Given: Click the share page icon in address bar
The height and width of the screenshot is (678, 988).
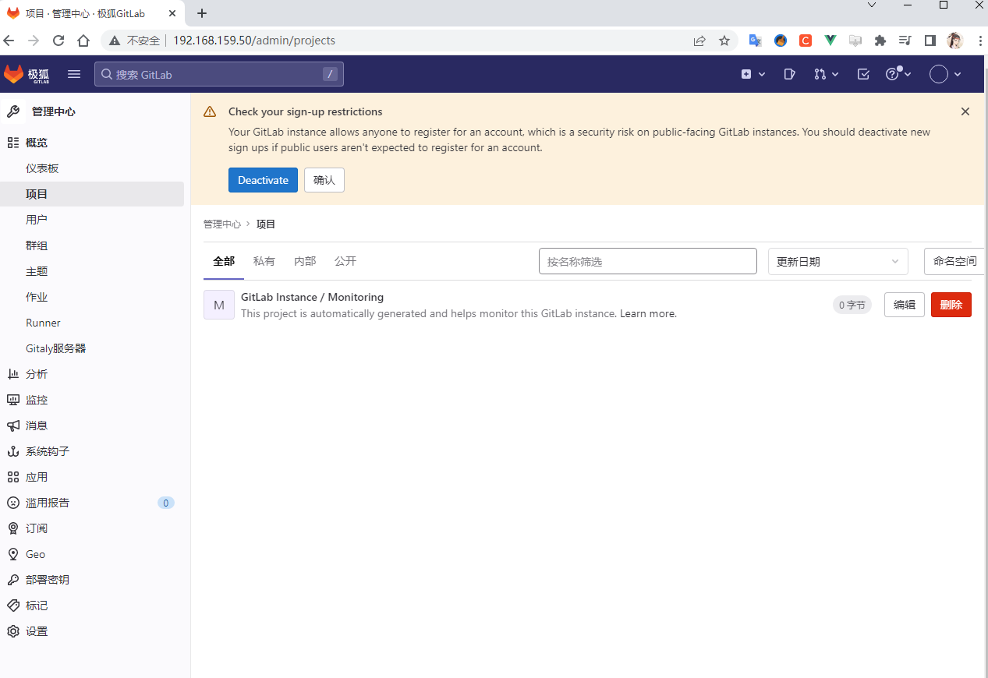Looking at the screenshot, I should coord(699,41).
